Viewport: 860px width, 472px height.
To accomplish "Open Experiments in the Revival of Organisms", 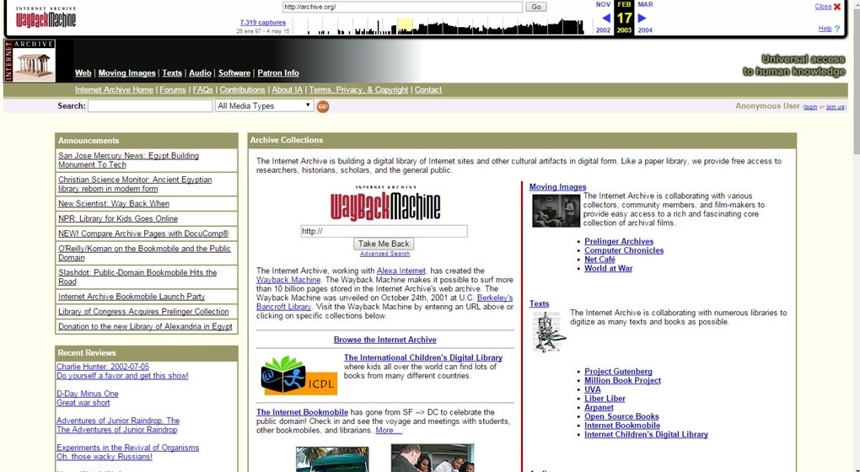I will pos(128,448).
